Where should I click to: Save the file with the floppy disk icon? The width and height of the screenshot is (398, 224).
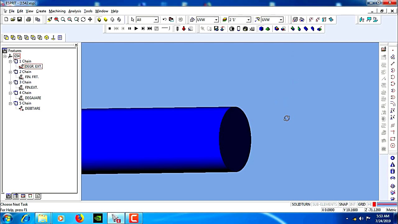(x=19, y=20)
